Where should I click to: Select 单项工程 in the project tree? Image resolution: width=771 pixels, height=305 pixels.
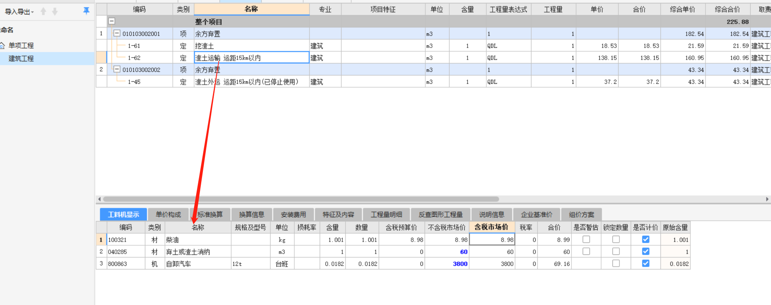(21, 45)
